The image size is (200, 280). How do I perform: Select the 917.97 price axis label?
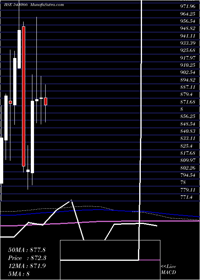coord(188,58)
